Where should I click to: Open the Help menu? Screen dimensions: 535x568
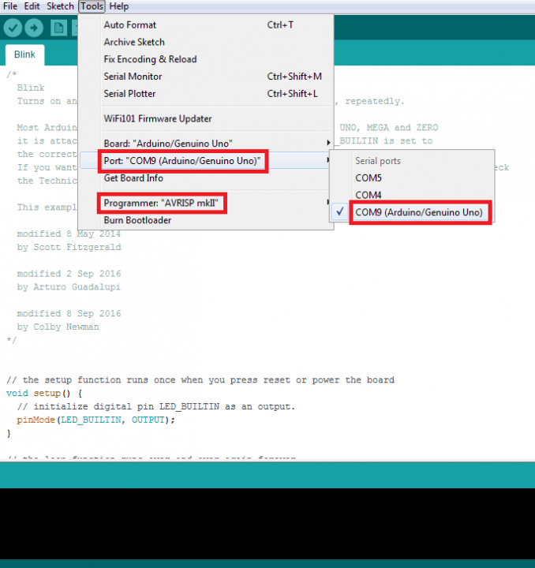point(119,6)
